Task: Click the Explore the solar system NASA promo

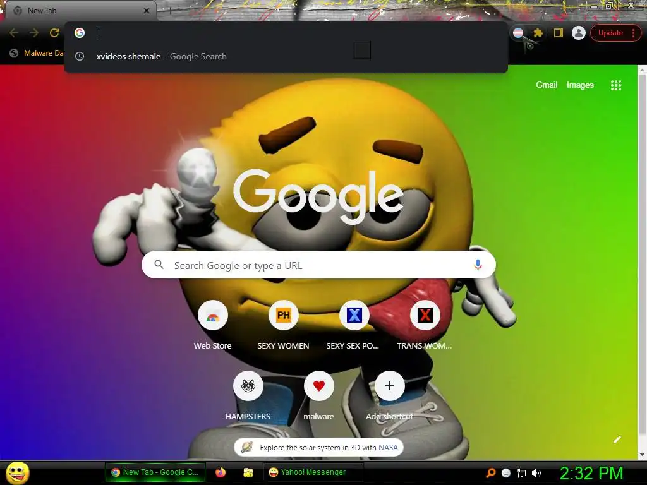Action: pyautogui.click(x=318, y=448)
